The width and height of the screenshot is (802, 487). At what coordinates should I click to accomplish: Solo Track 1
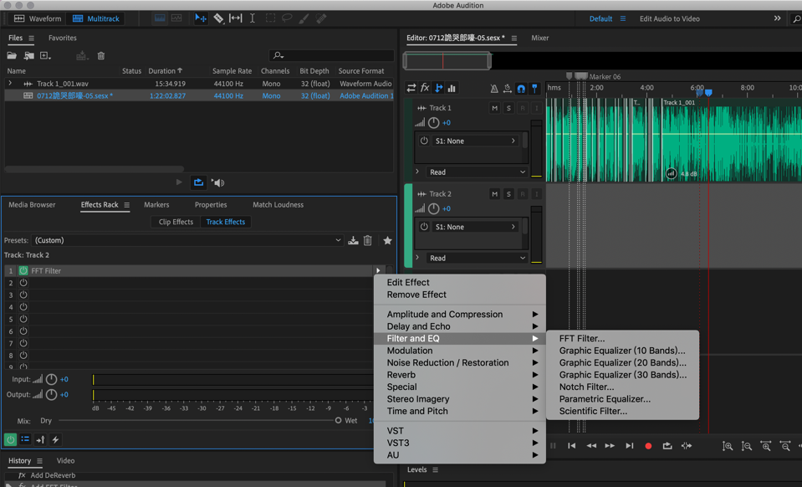[508, 108]
